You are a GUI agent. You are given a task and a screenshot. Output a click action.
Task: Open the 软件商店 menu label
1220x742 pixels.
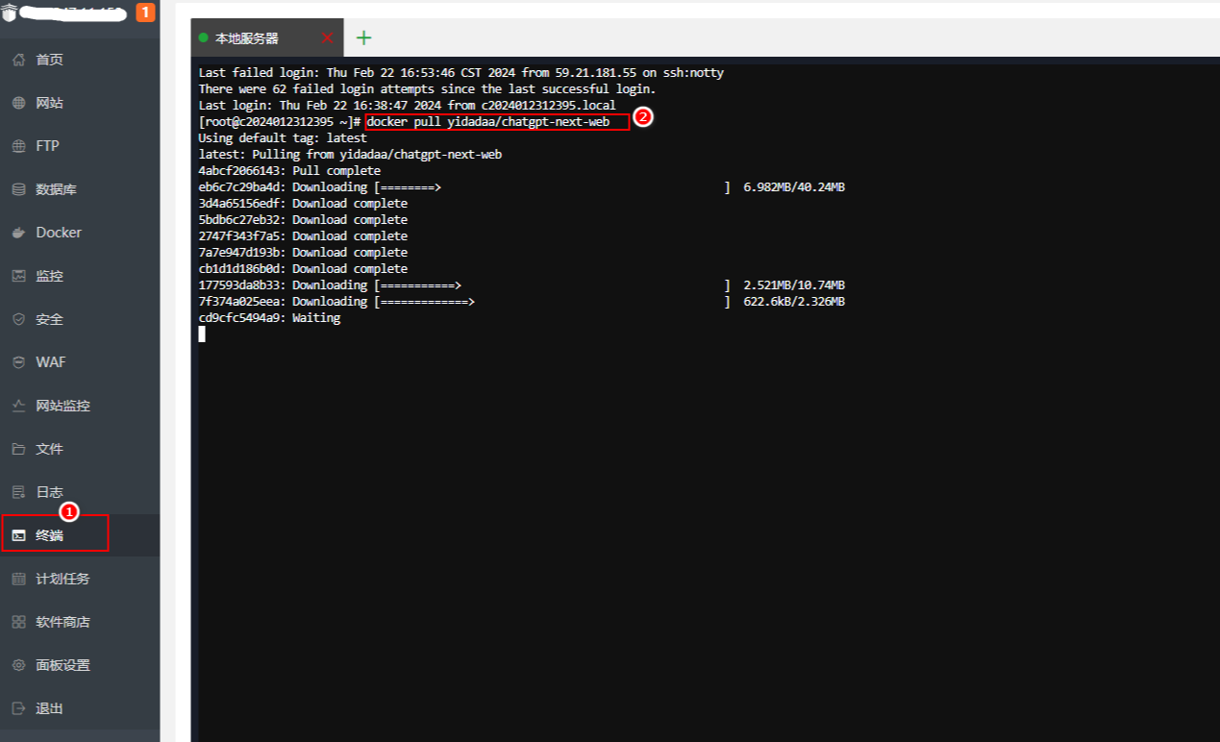click(63, 622)
